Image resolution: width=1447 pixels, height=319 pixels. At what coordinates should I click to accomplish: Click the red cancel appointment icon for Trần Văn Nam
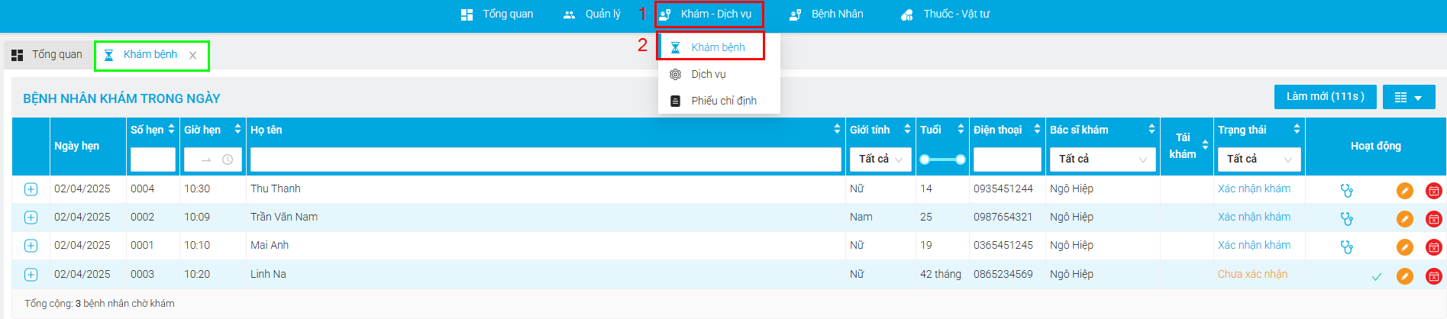tap(1433, 218)
